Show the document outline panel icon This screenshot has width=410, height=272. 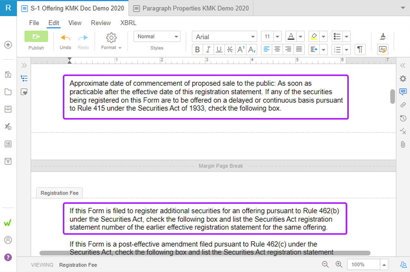click(x=24, y=78)
